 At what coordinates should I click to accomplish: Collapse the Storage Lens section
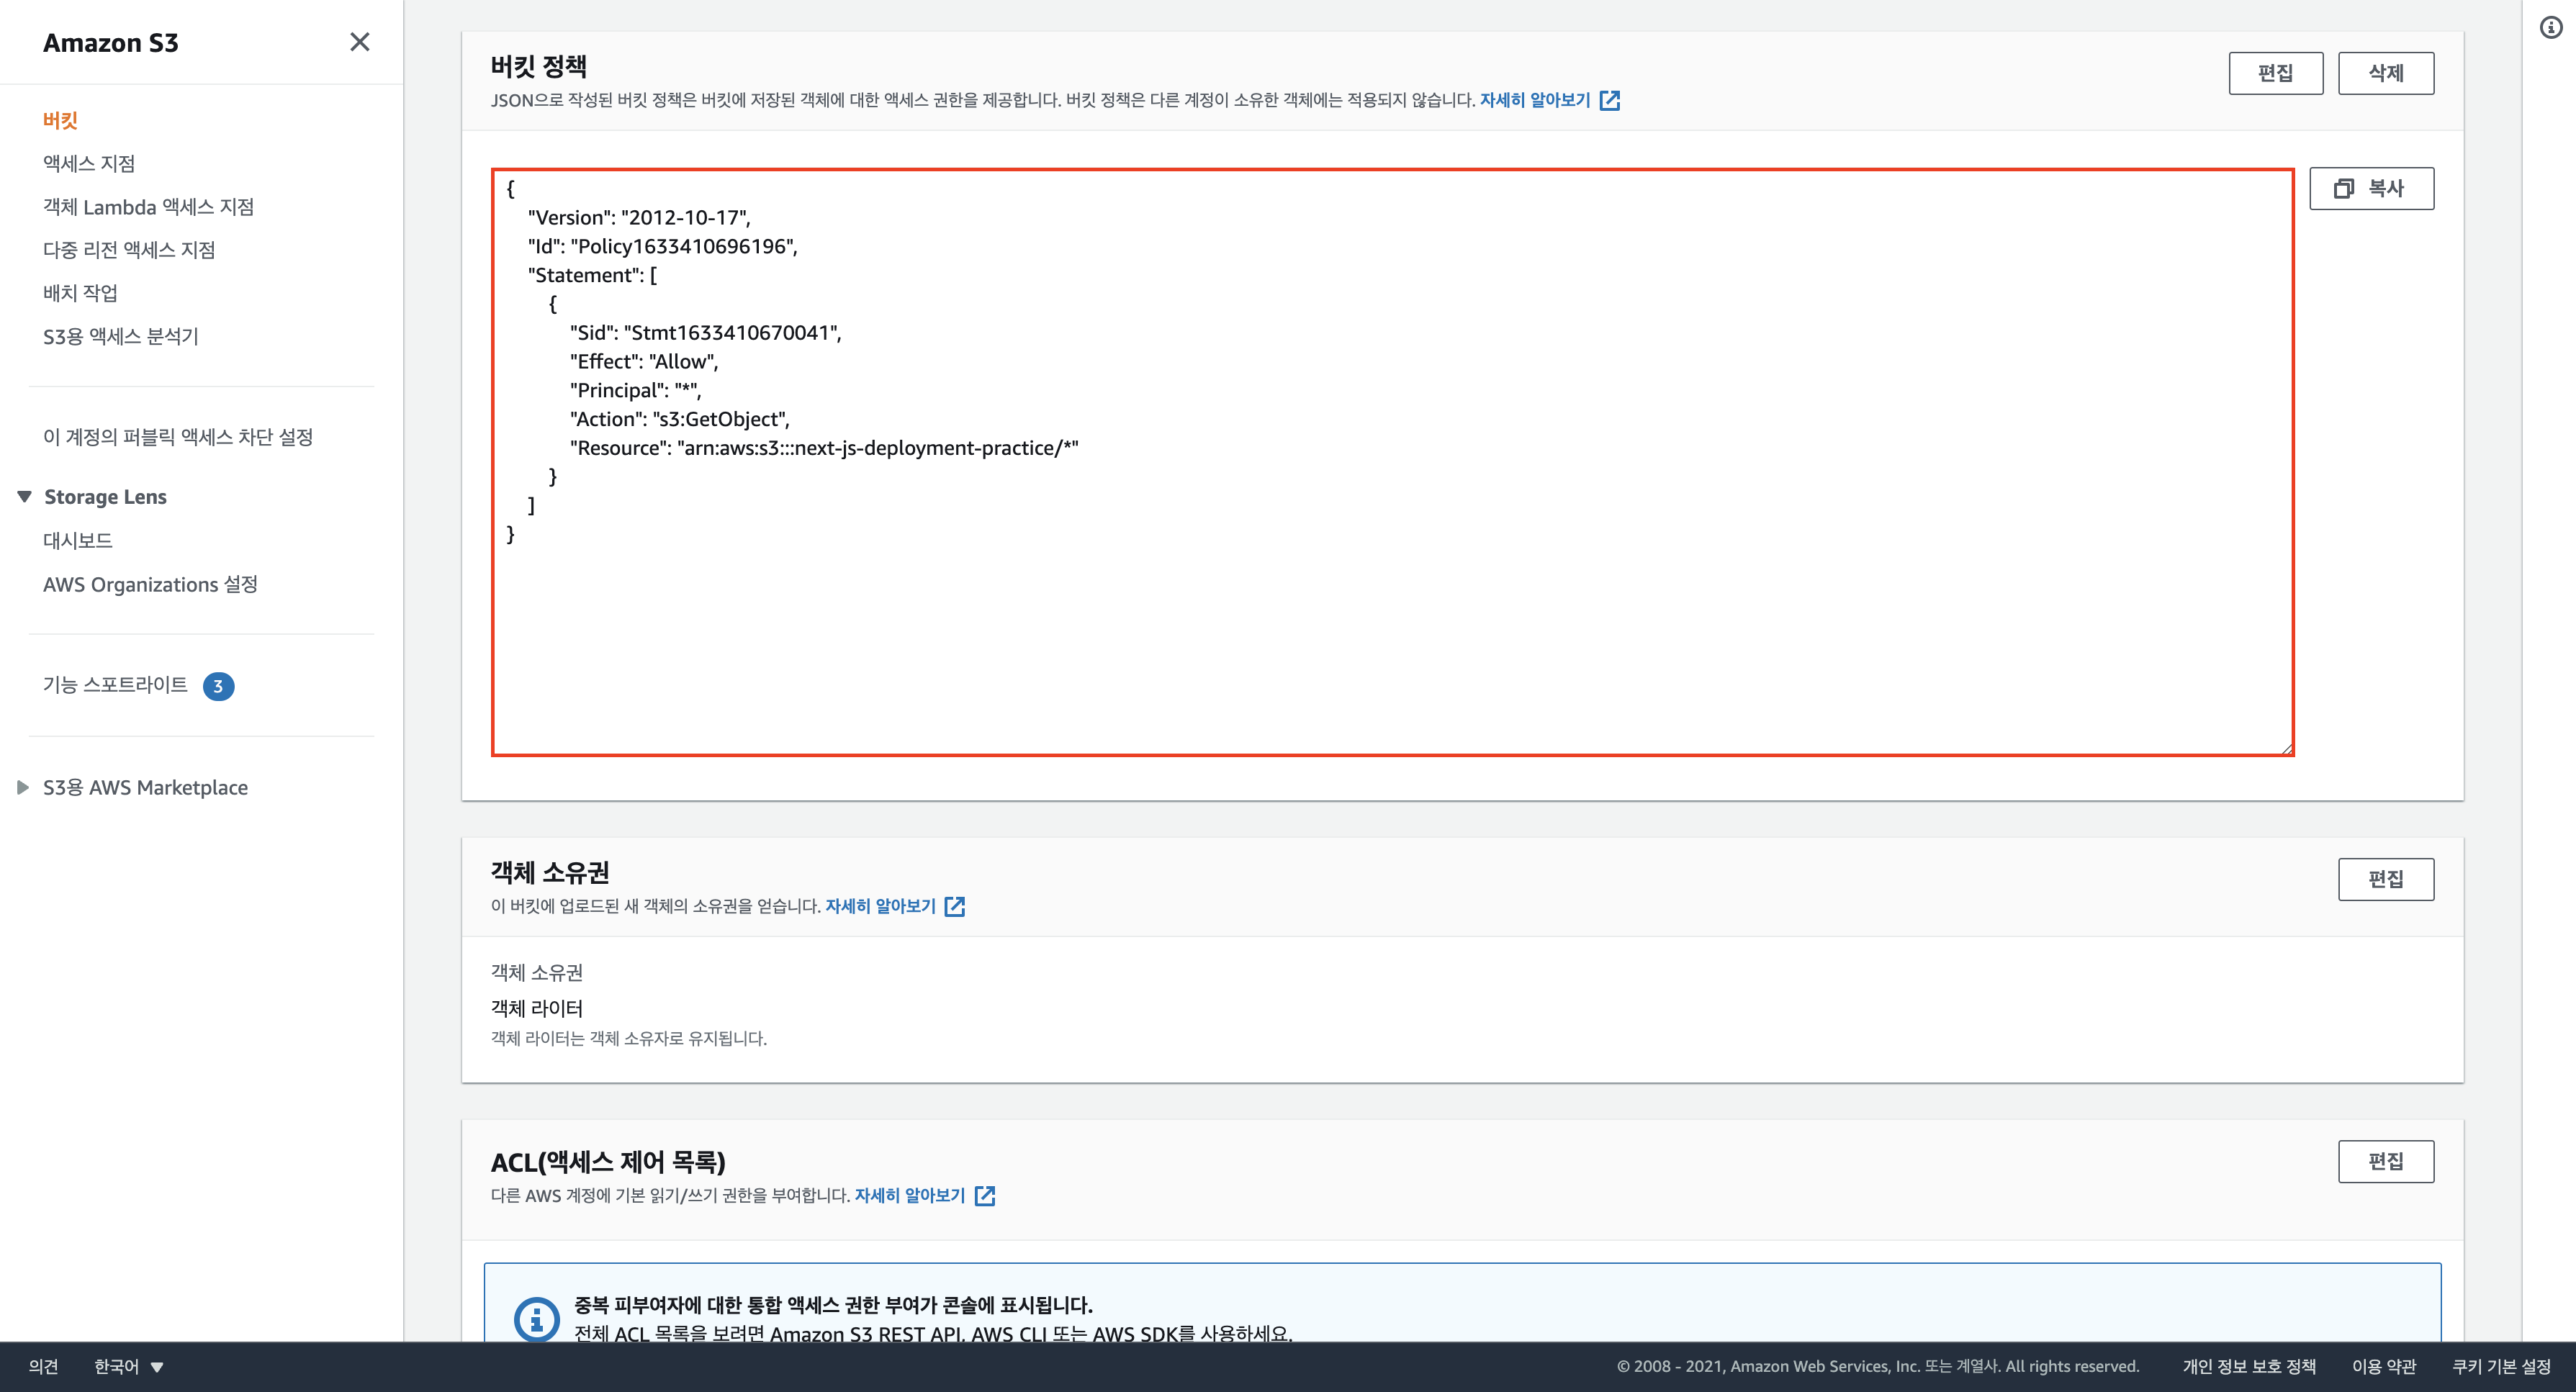pos(25,497)
